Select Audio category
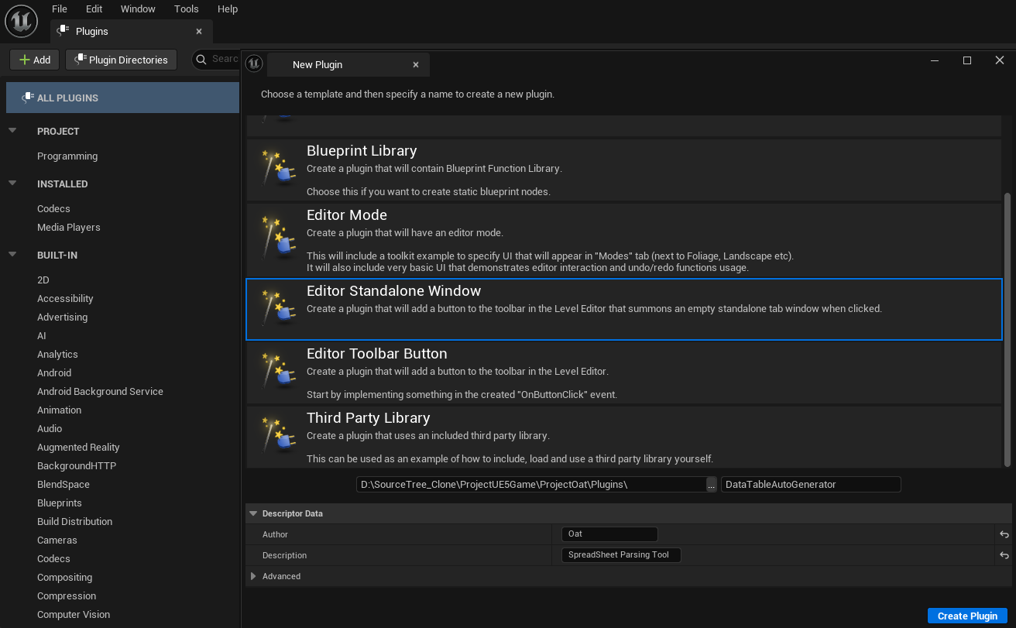Screen dimensions: 1016x628 [x=50, y=428]
